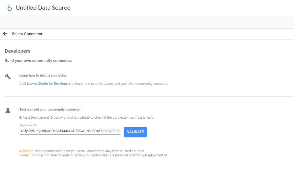294x172 pixels.
Task: Click the 'not able to verify' notice line
Action: click(x=93, y=155)
